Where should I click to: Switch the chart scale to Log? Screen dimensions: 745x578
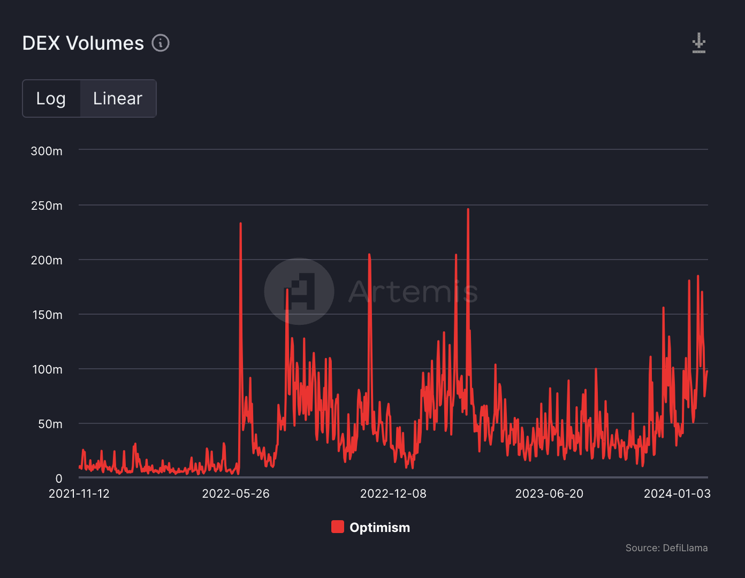[x=51, y=98]
